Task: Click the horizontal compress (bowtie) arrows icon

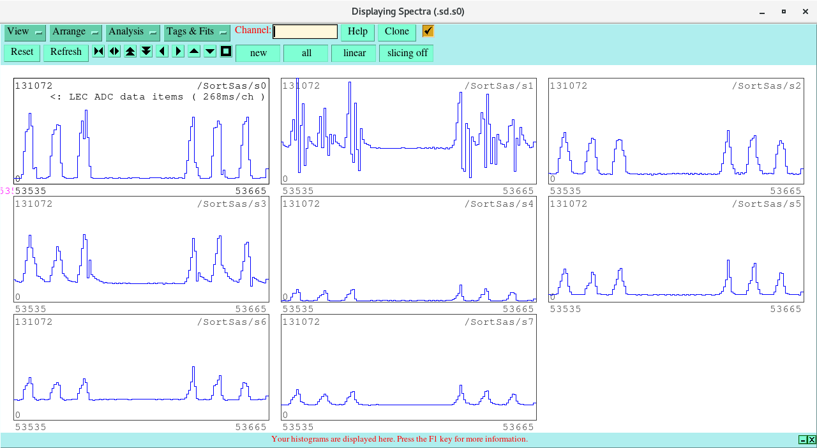Action: [x=98, y=52]
